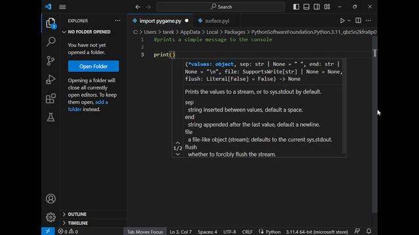
Task: Show next signature with down chevron
Action: pyautogui.click(x=177, y=154)
